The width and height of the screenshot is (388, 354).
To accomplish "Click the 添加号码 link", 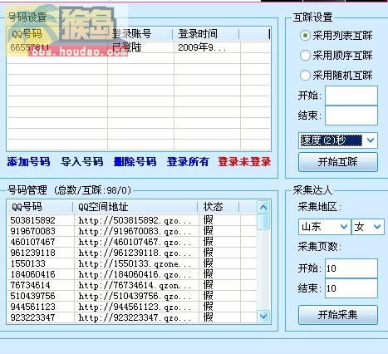I will coord(28,162).
